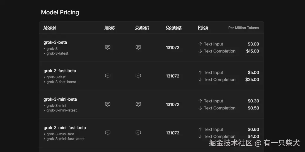Click the grok-3-latest alias
305x152 pixels.
click(x=57, y=53)
